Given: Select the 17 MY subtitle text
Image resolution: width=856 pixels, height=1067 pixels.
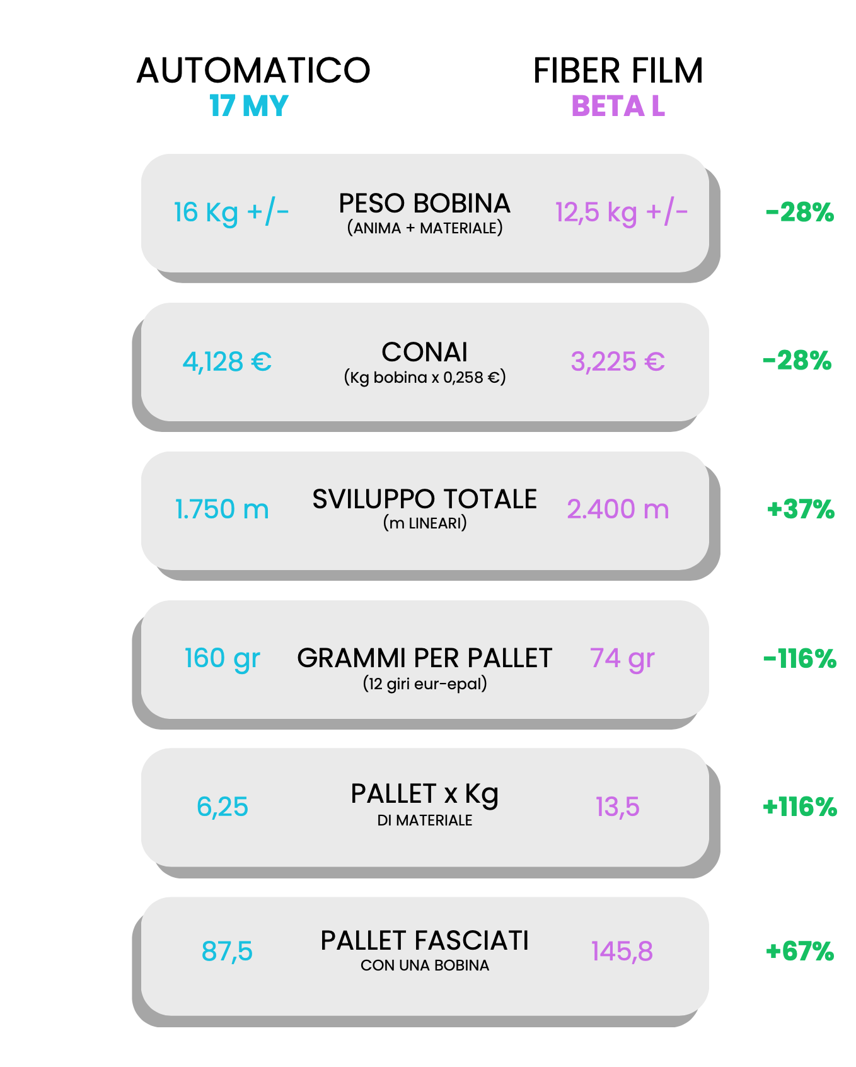Looking at the screenshot, I should (249, 106).
